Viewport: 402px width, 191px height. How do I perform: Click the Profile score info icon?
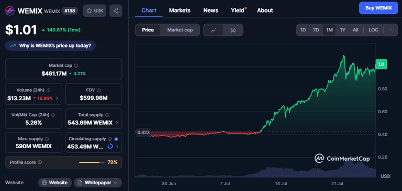point(40,162)
